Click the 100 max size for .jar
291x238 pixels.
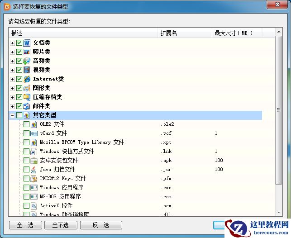coord(219,169)
